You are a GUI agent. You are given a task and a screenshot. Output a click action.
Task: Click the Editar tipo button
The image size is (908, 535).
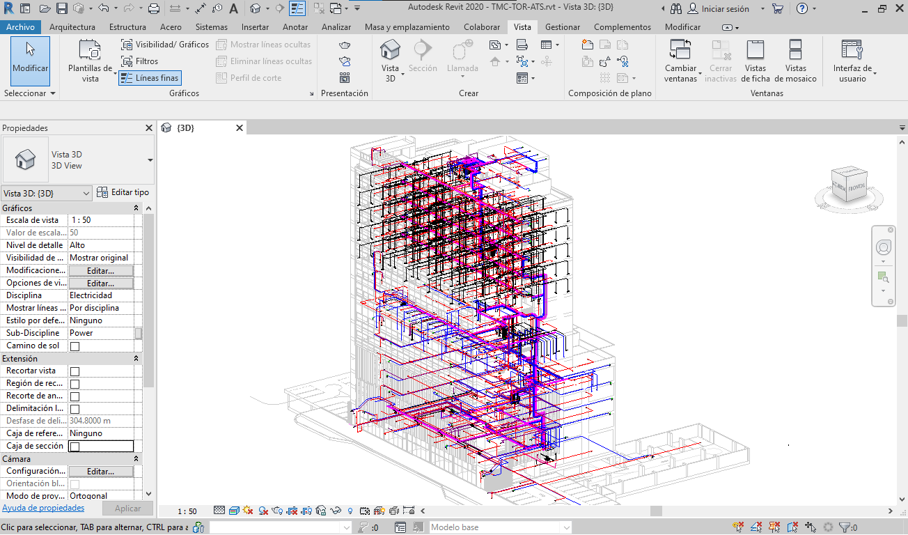click(123, 192)
